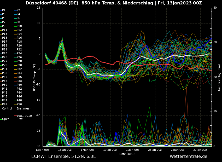Screen dimensions: 222x162
Task: Select the P36 legend entry
Action: pyautogui.click(x=19, y=77)
